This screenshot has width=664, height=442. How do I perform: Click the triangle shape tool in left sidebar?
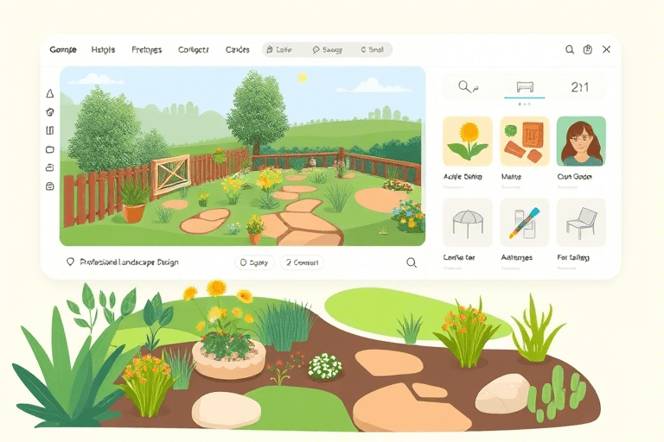coord(50,93)
